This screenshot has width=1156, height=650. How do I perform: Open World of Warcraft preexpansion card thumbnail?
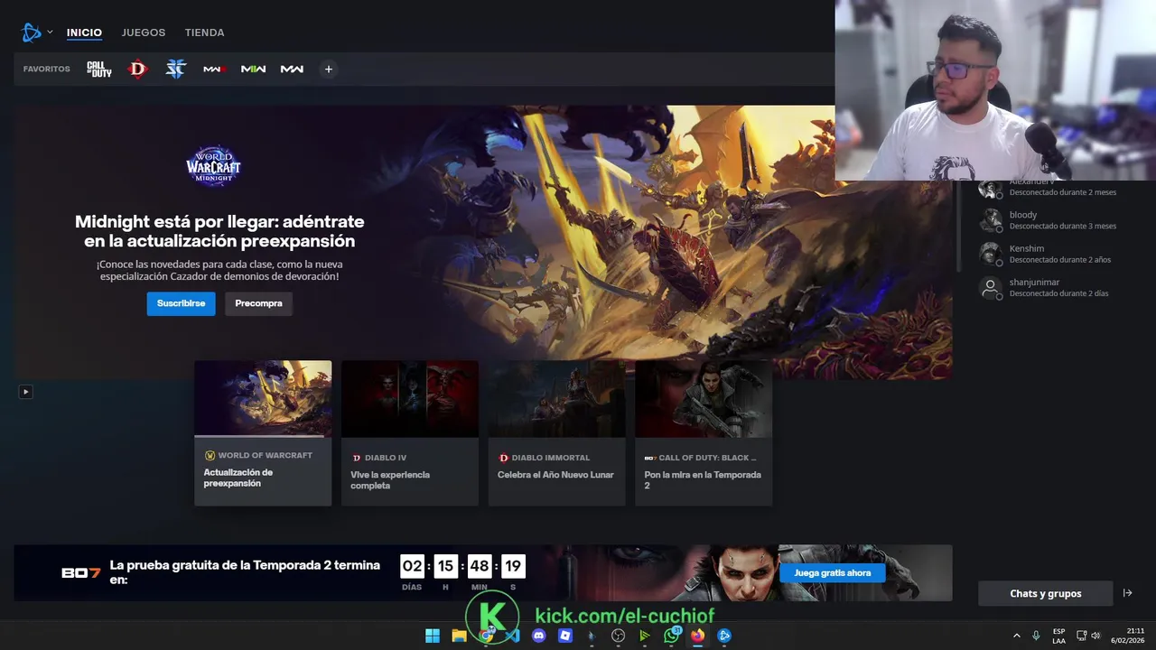(x=263, y=399)
